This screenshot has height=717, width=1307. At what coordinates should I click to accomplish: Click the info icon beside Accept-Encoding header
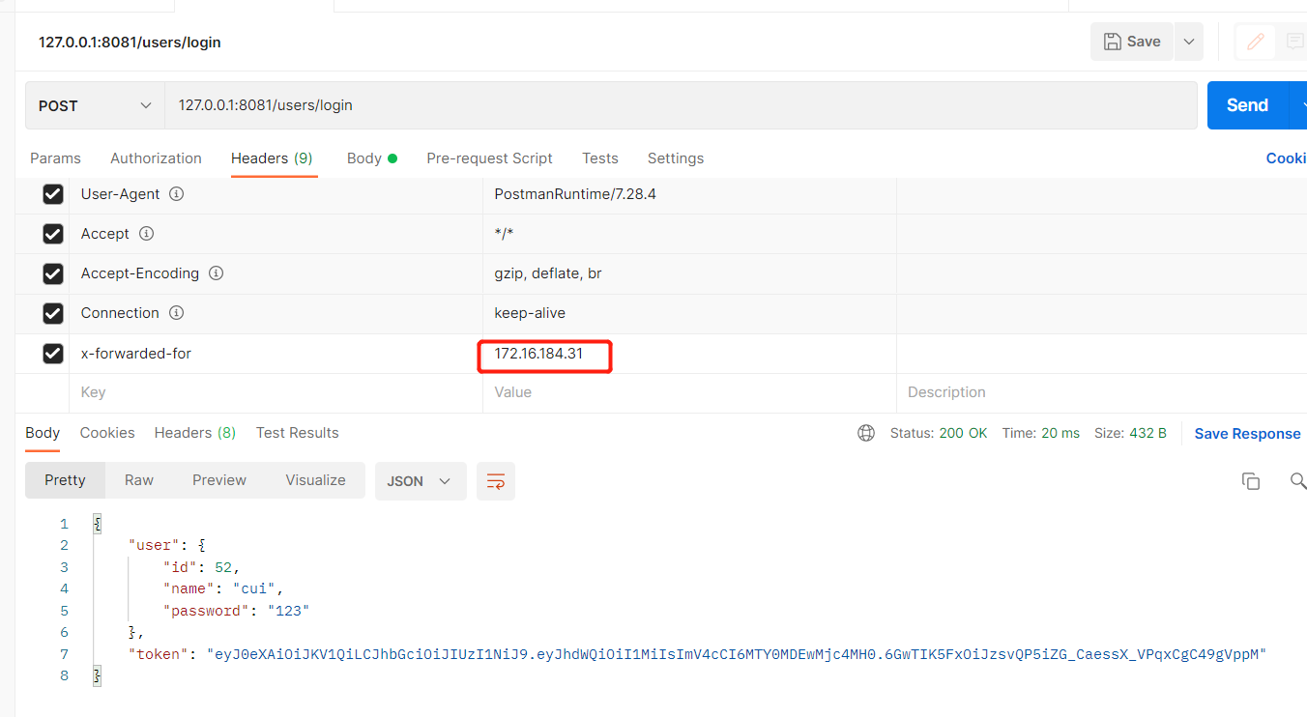(217, 272)
